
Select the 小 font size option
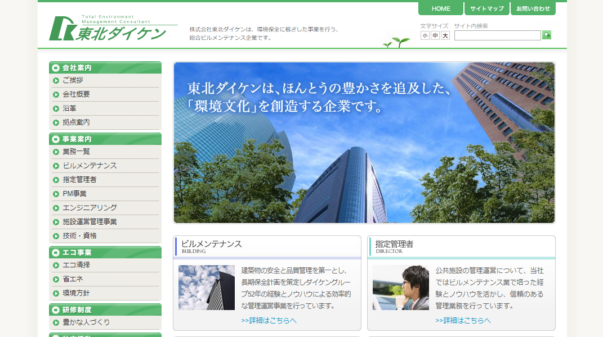click(424, 35)
